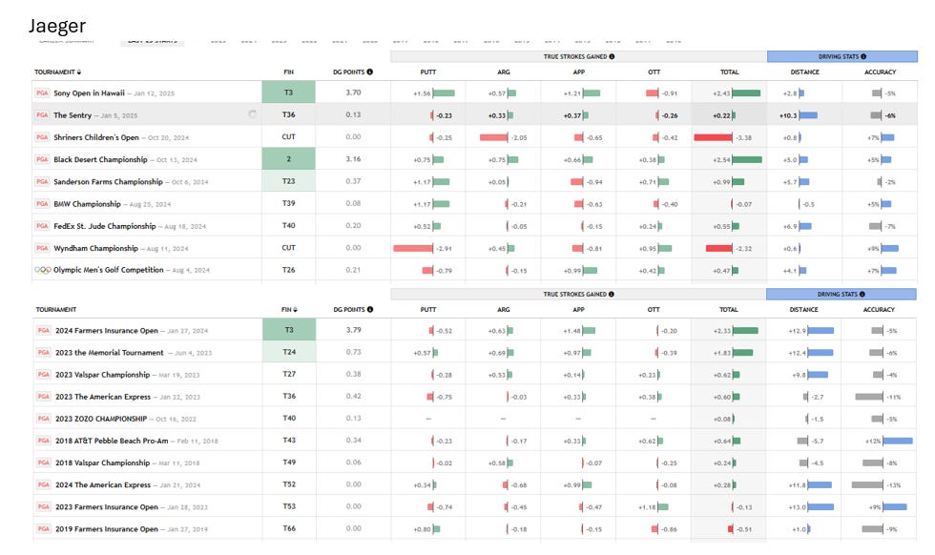The image size is (935, 555).
Task: Click the 3.79 DG points value
Action: point(354,330)
